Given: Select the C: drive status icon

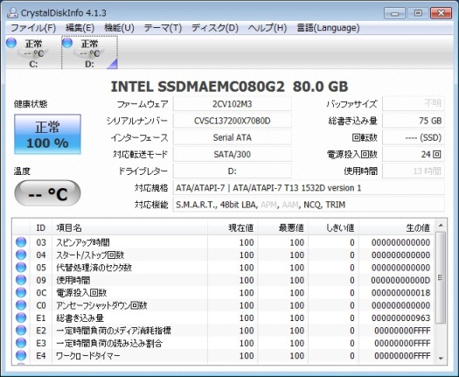Looking at the screenshot, I should click(11, 43).
